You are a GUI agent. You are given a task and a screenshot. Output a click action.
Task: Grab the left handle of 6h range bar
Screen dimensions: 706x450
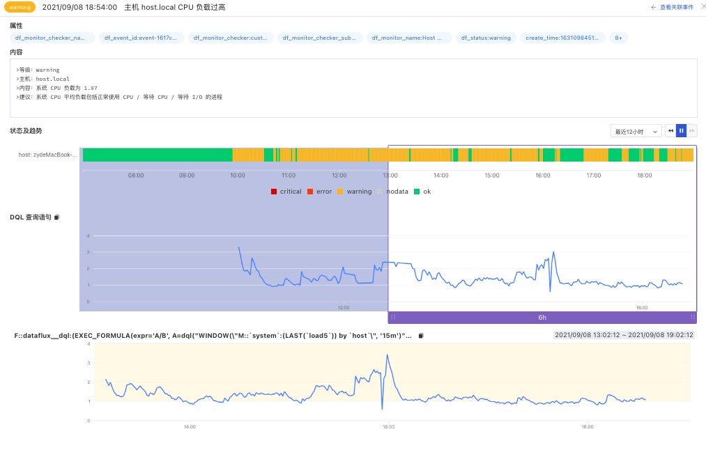[393, 317]
